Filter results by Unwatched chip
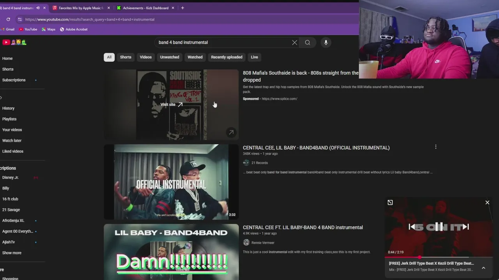This screenshot has width=499, height=280. point(170,57)
